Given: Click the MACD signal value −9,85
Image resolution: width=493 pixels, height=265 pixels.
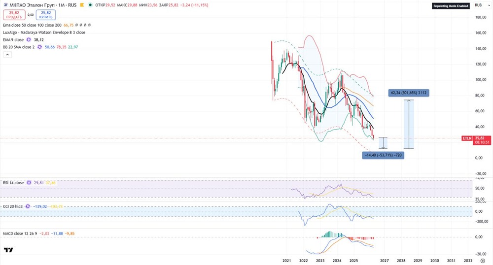Looking at the screenshot, I should 70,233.
